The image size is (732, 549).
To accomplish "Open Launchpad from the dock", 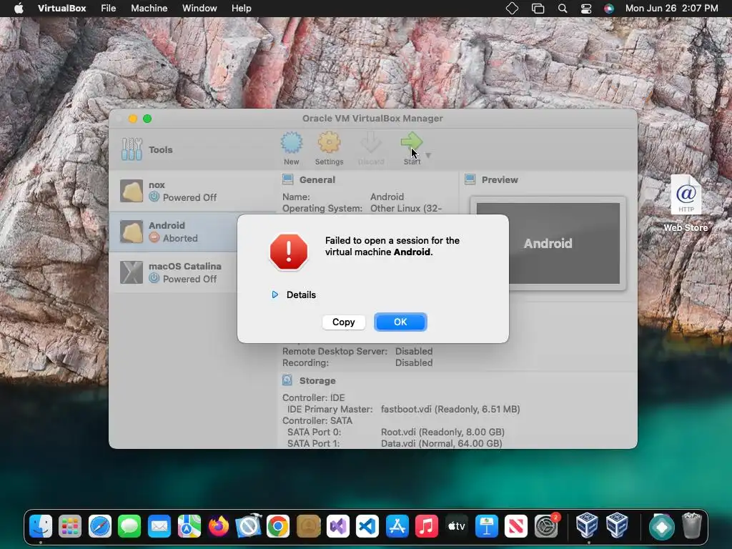I will 70,527.
